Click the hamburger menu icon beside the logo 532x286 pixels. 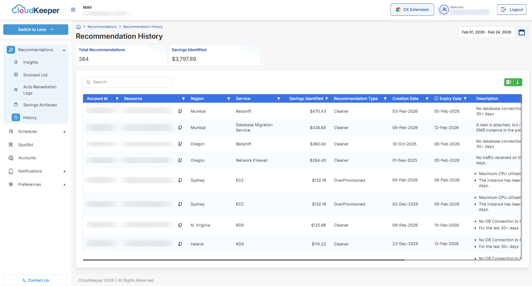pyautogui.click(x=73, y=10)
